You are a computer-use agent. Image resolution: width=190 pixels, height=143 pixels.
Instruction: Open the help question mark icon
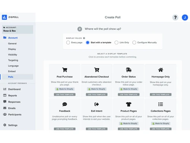tap(175, 18)
